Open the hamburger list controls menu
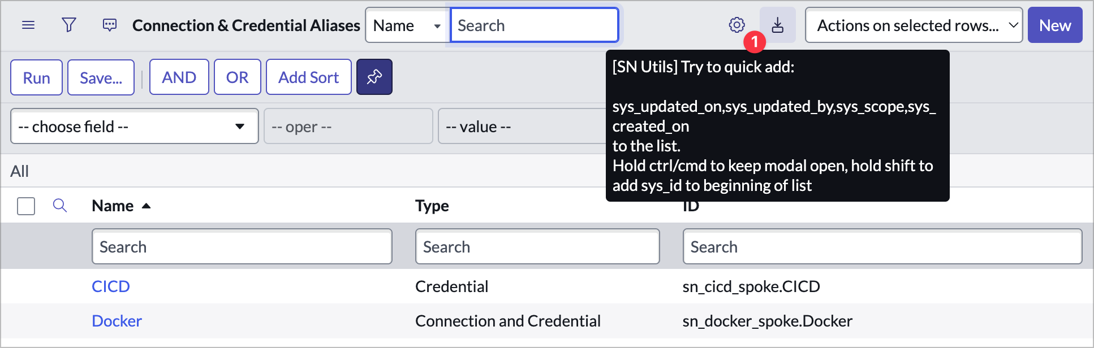Image resolution: width=1094 pixels, height=348 pixels. point(28,25)
